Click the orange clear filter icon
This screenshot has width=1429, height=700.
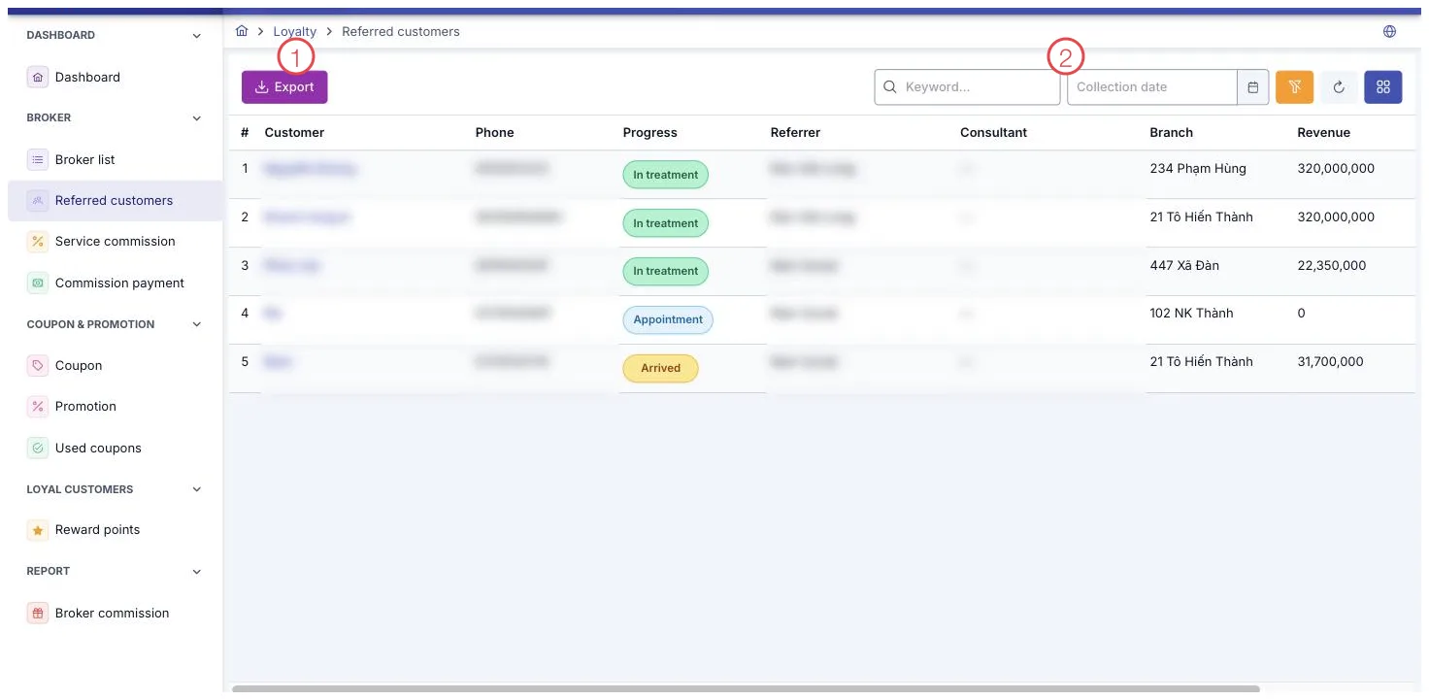tap(1294, 86)
